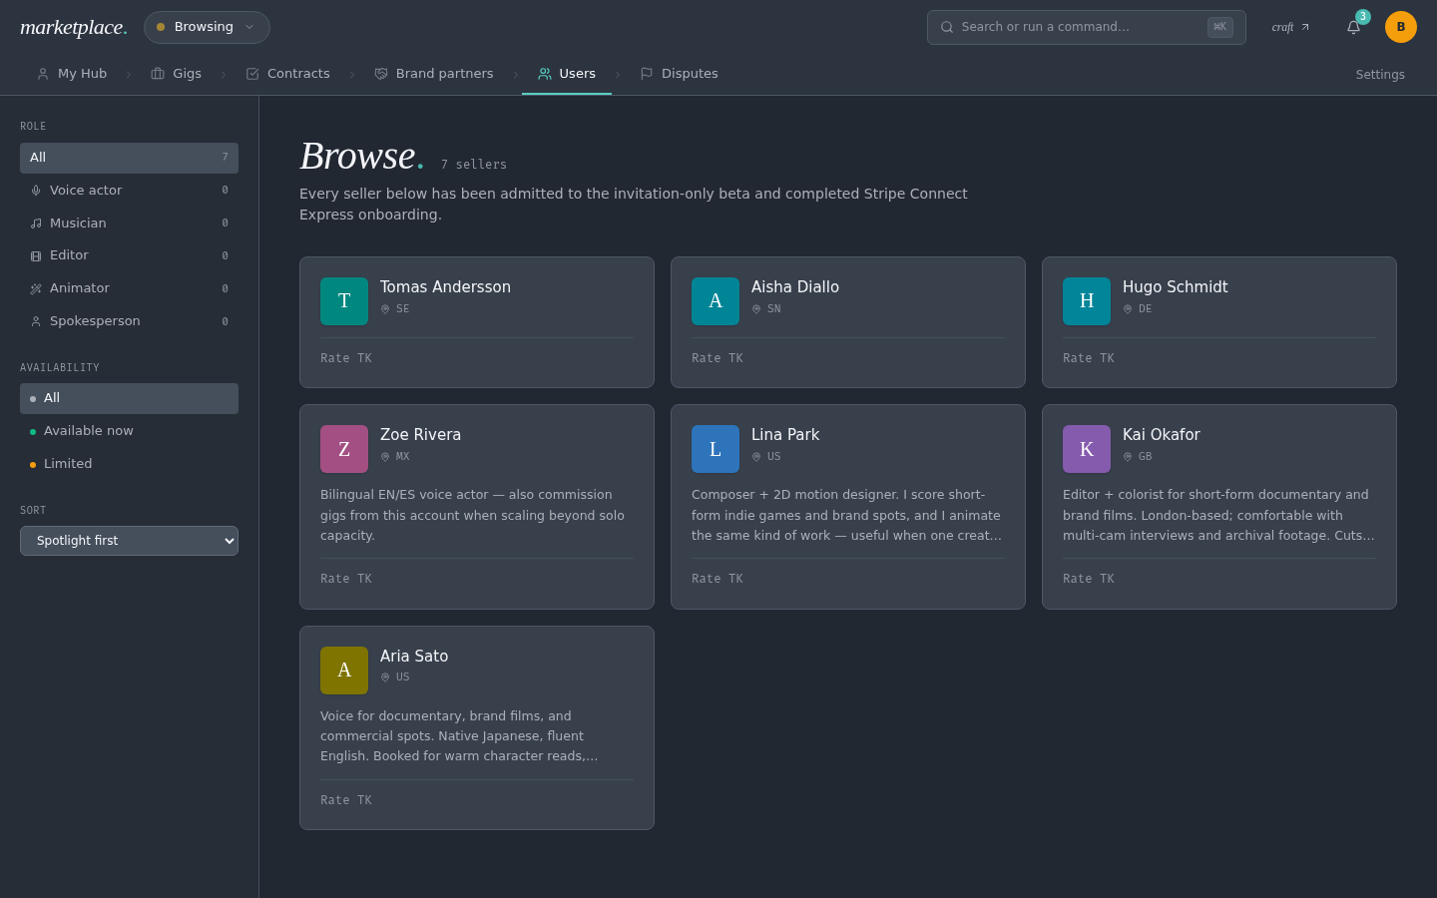Open Settings link
The width and height of the screenshot is (1437, 898).
click(x=1380, y=75)
